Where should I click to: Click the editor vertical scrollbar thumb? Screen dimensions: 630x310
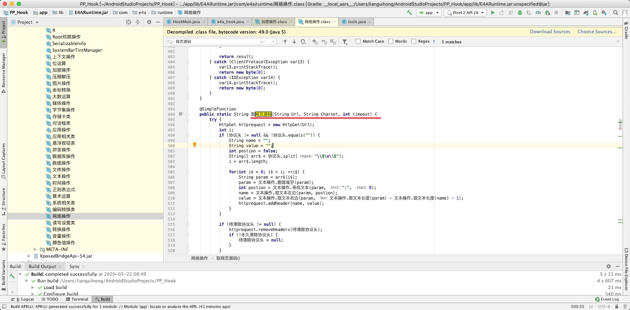point(620,124)
